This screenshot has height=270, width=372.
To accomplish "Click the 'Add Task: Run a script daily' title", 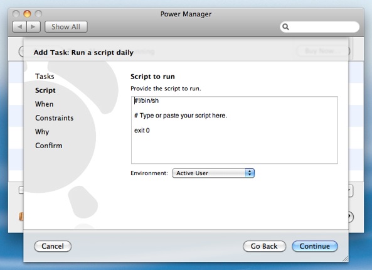I will (83, 52).
